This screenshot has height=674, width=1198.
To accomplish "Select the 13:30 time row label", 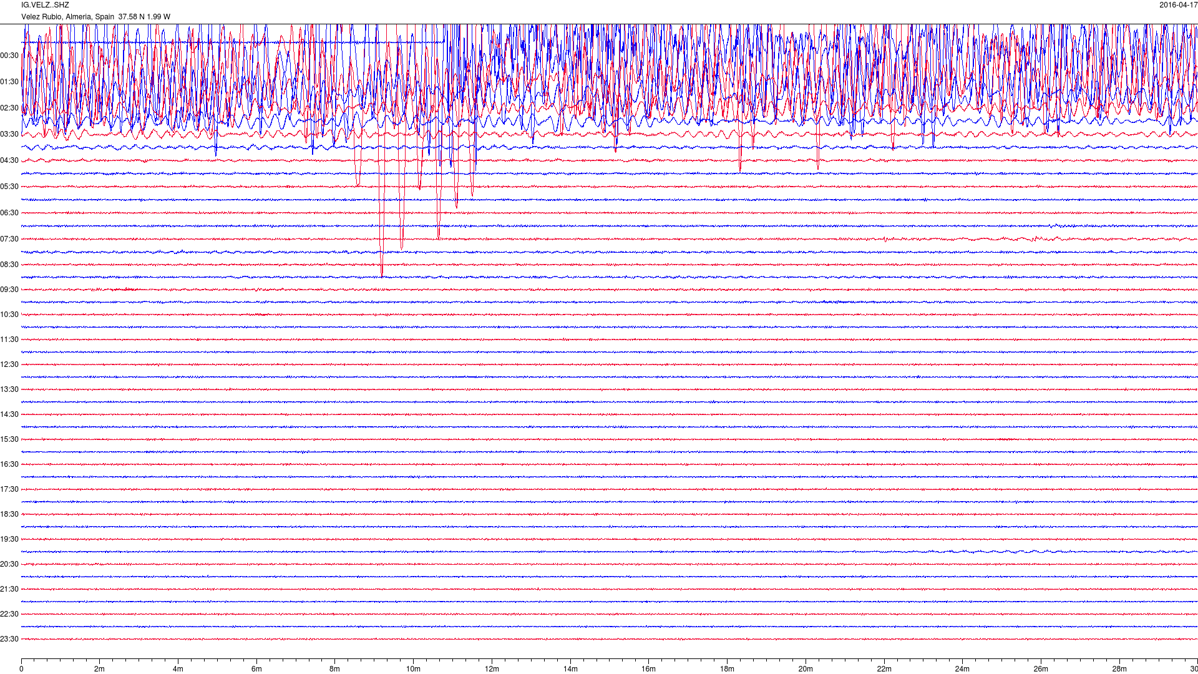I will (9, 389).
